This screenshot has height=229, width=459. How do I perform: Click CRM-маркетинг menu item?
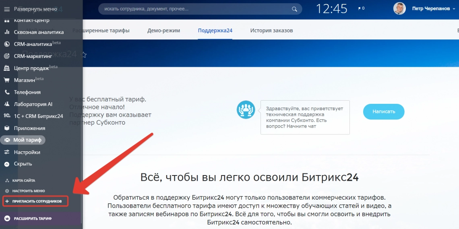33,56
